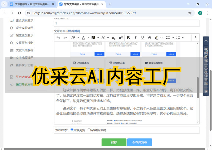Click the input field containing 1

pos(127,23)
